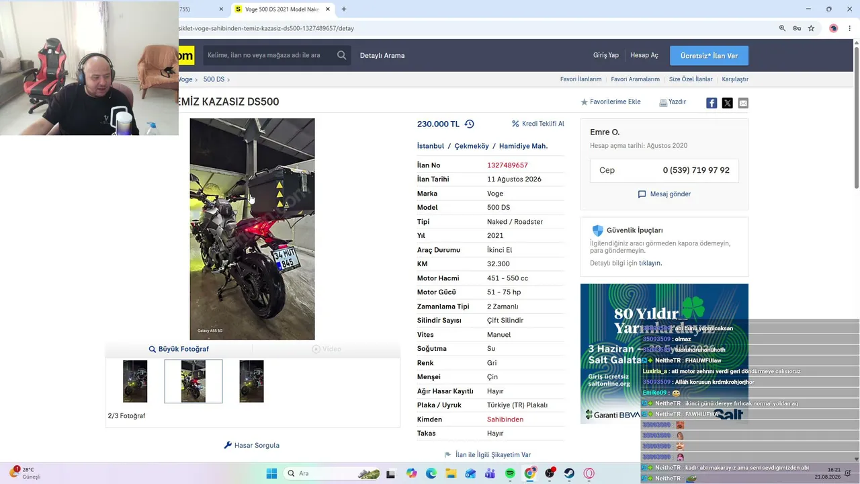Click the flag icon beside the complaint link
860x484 pixels.
(x=448, y=455)
